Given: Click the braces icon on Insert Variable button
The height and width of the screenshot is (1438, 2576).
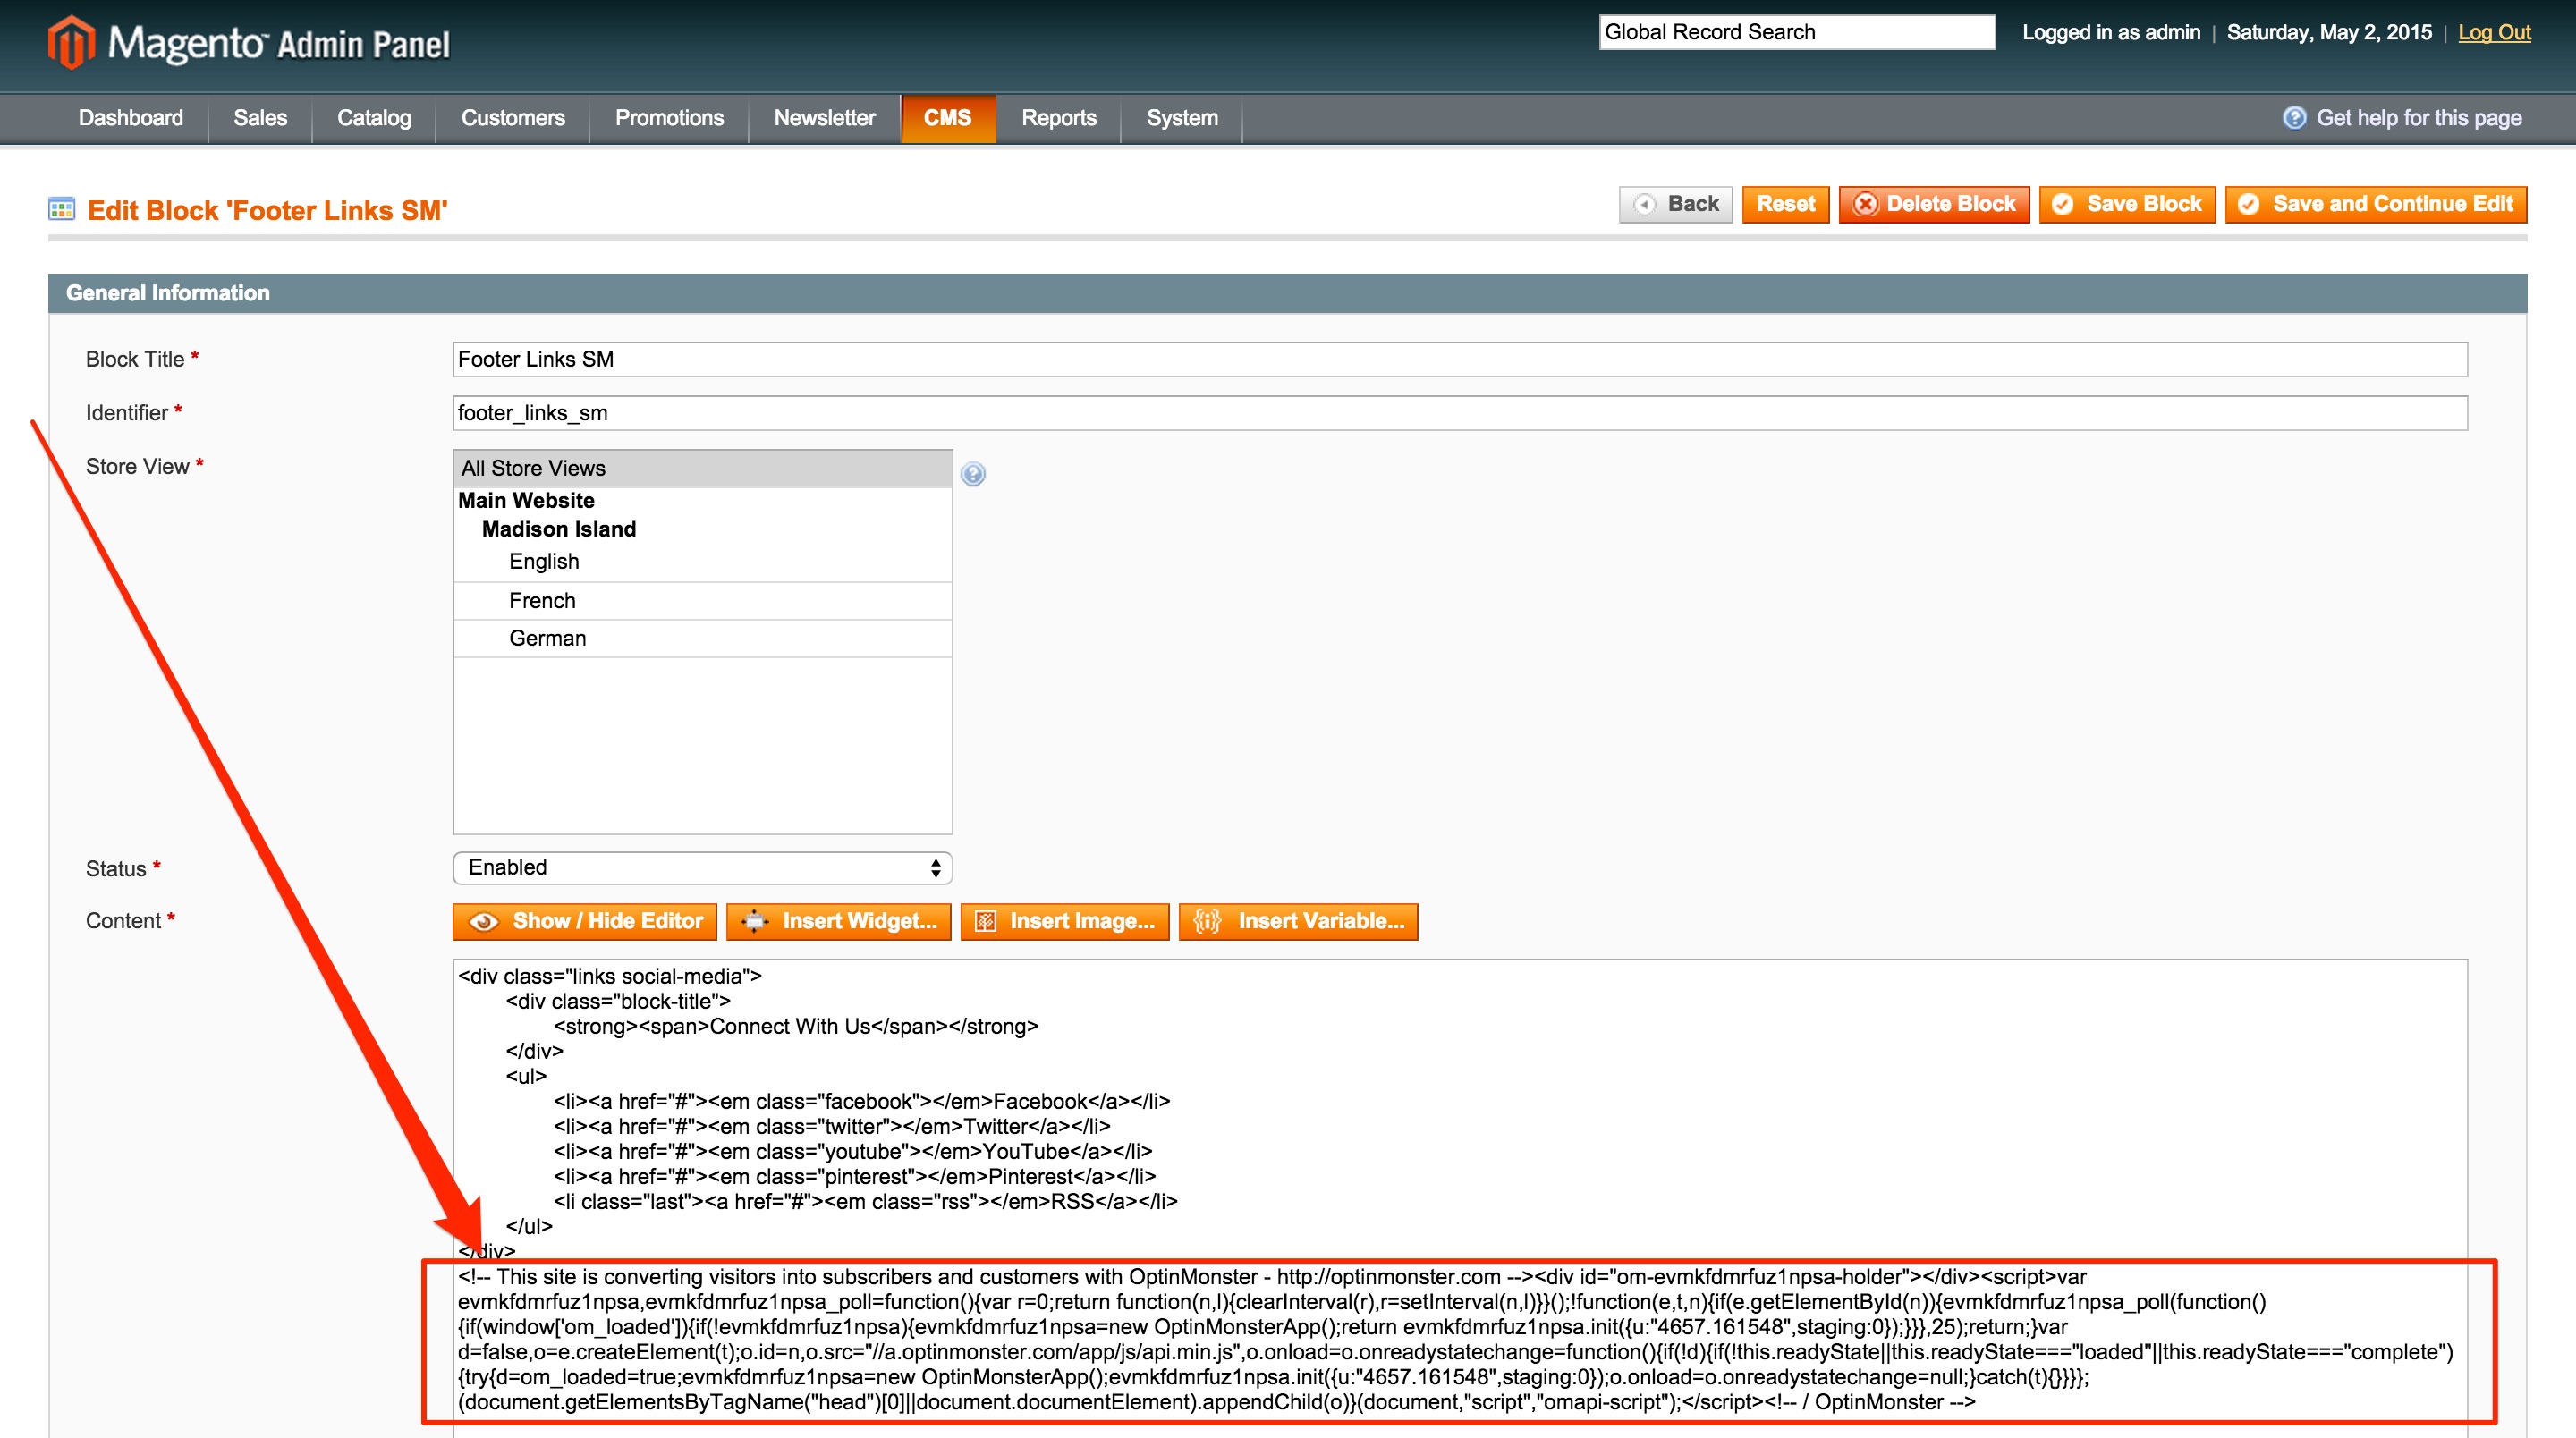Looking at the screenshot, I should pos(1207,922).
